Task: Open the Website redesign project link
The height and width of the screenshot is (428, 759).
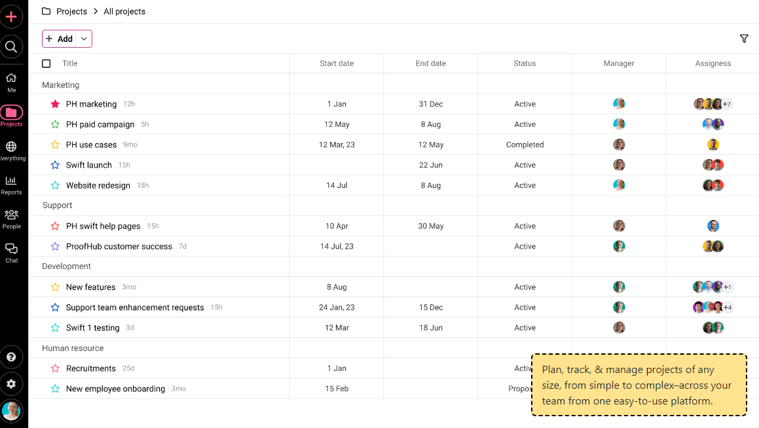Action: coord(98,185)
